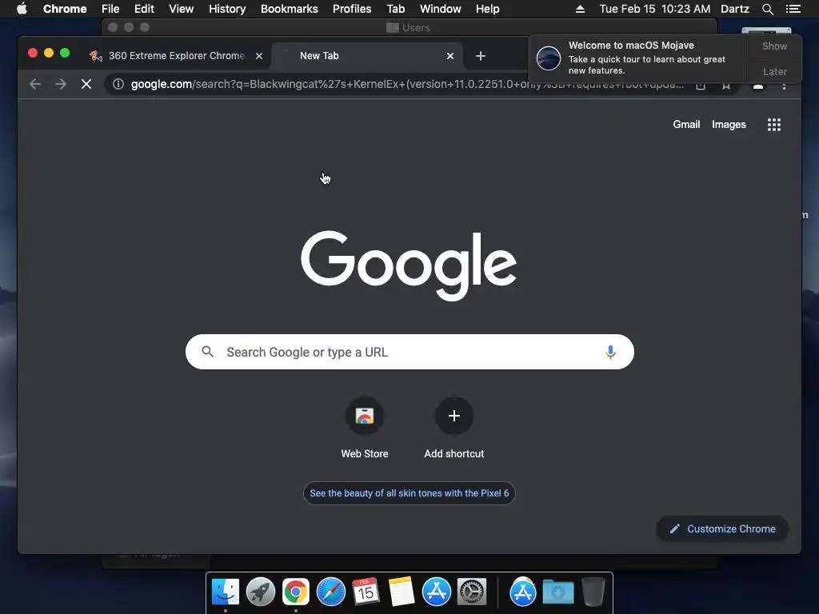
Task: Open the Apple menu
Action: (22, 9)
